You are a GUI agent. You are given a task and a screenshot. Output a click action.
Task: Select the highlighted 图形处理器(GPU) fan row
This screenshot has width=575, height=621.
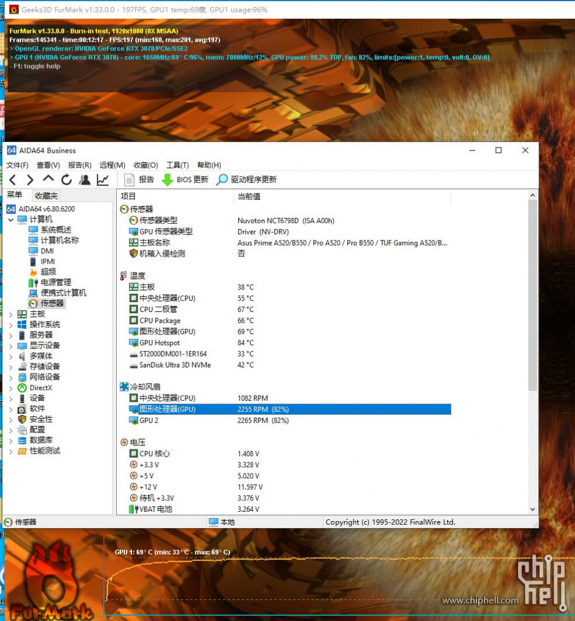pos(290,409)
